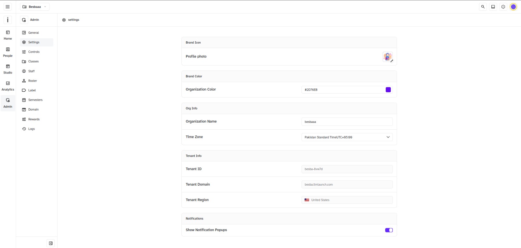
Task: Select Settings in the admin menu
Action: coord(36,42)
